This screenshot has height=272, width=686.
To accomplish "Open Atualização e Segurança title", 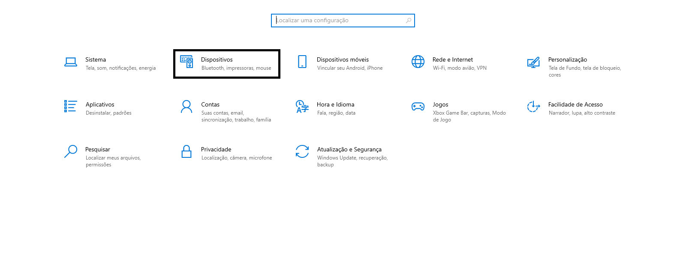I will click(349, 149).
